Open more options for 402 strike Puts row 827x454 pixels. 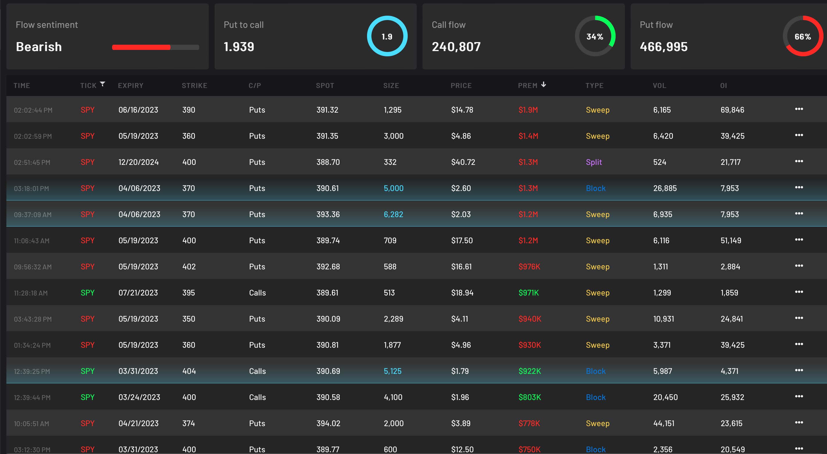tap(799, 266)
